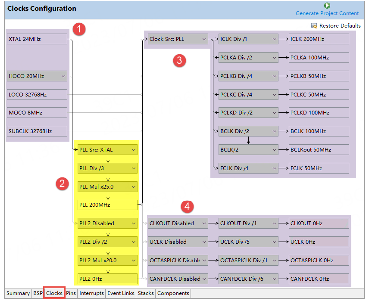
Task: Open the PLL Src: XTAL dropdown
Action: [108, 150]
